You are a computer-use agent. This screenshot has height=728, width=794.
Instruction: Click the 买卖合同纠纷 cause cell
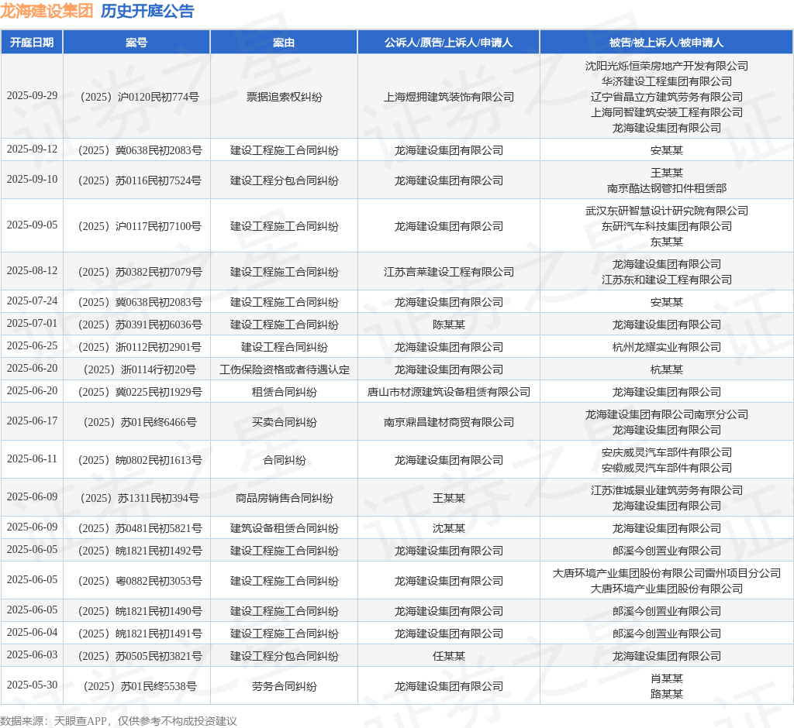[x=284, y=422]
